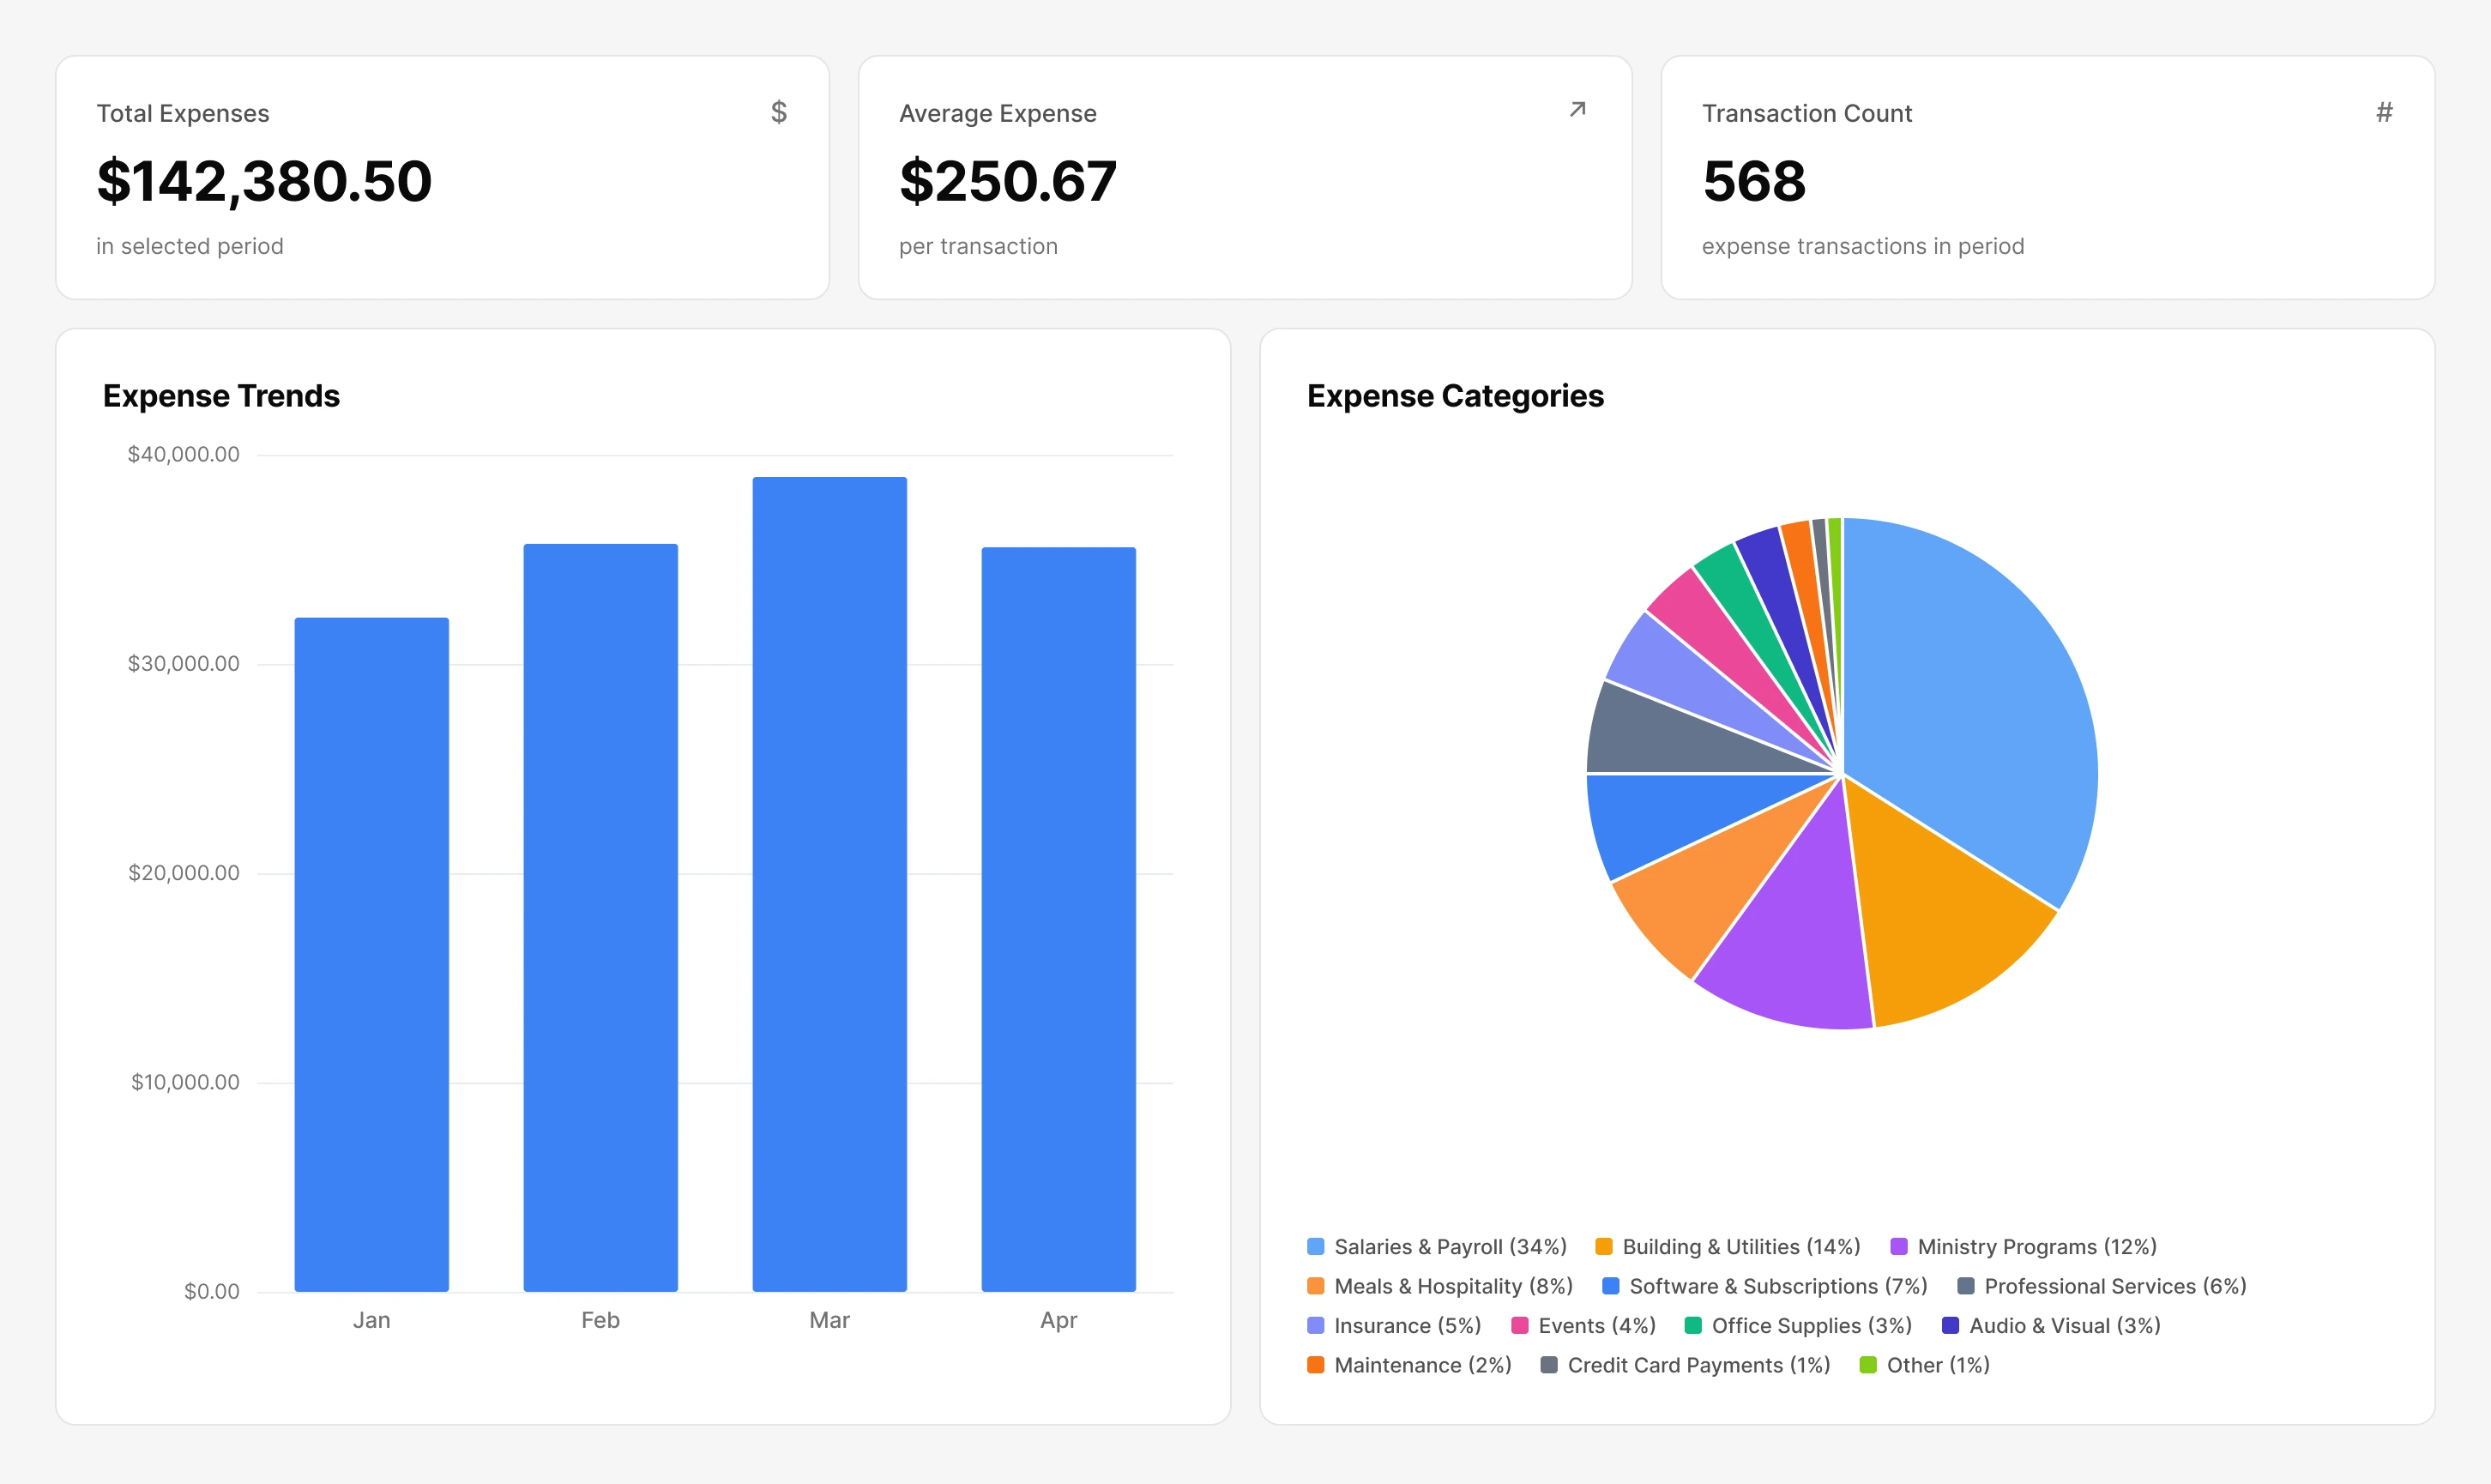This screenshot has width=2491, height=1484.
Task: Click the Office Supplies legend swatch
Action: [1693, 1325]
